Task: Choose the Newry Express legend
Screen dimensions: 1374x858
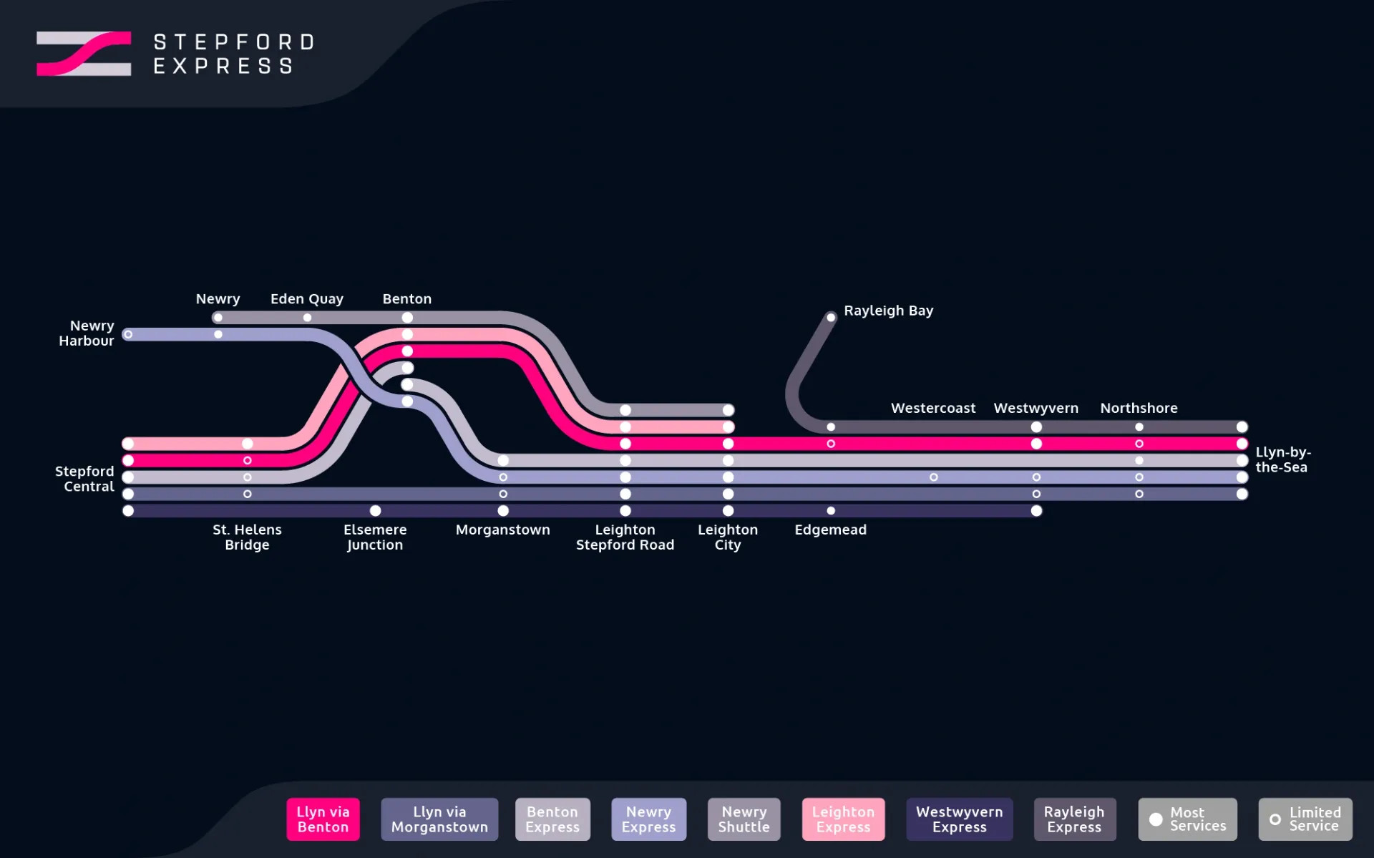Action: click(x=648, y=819)
